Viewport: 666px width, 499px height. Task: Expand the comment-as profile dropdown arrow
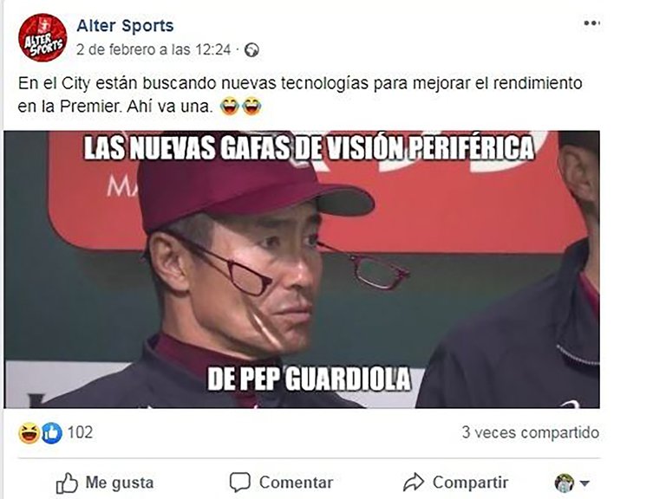pyautogui.click(x=584, y=483)
